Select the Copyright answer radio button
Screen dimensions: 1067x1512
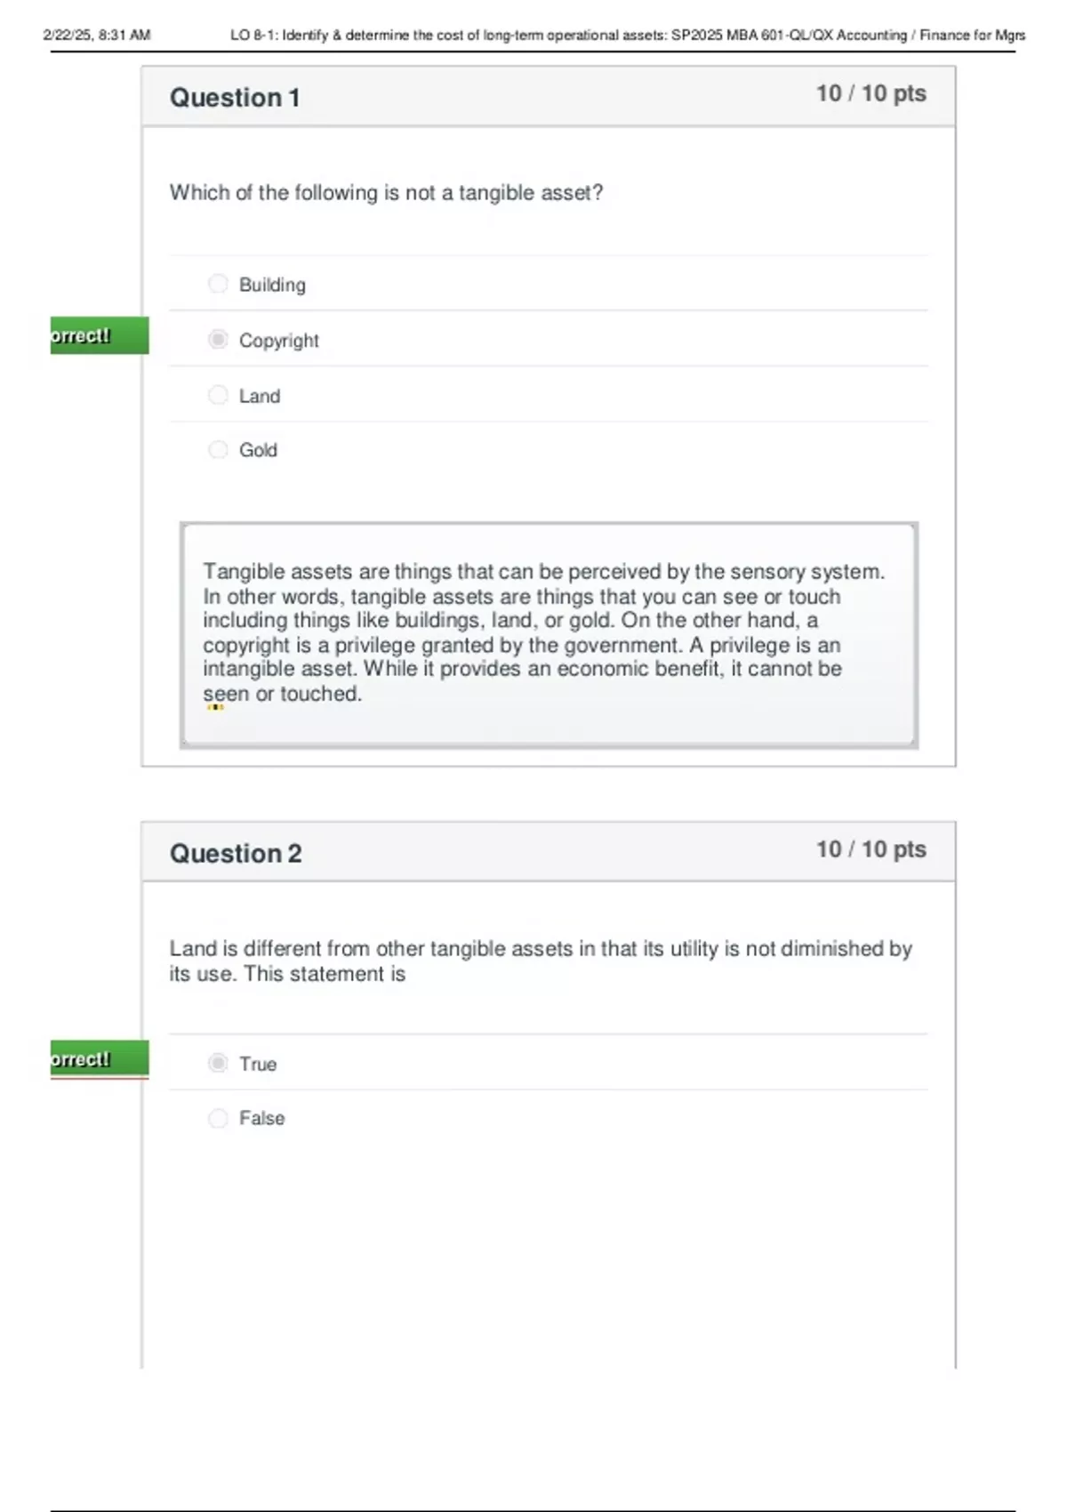pos(218,340)
